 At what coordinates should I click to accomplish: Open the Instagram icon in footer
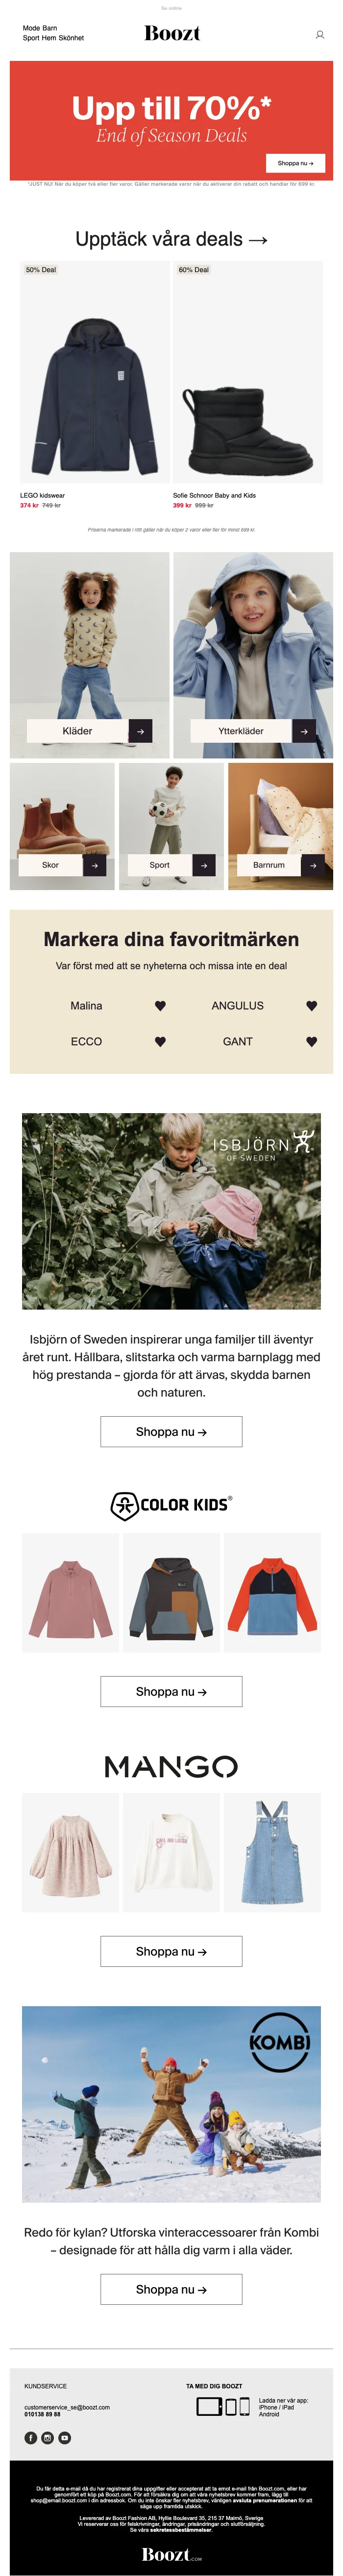pos(48,2438)
